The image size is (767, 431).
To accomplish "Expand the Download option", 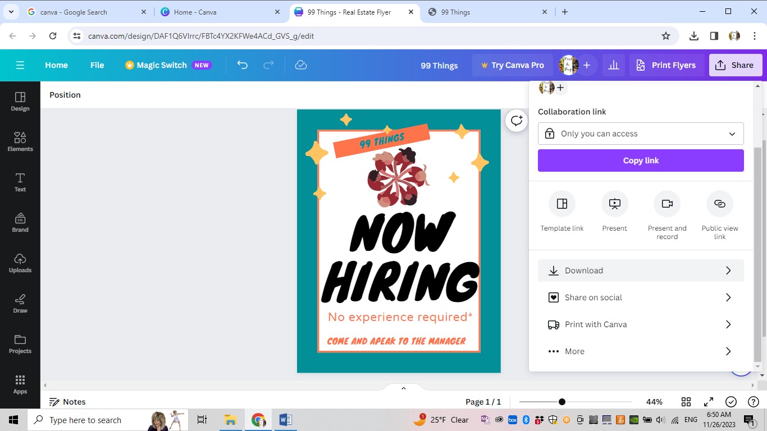I will [641, 270].
